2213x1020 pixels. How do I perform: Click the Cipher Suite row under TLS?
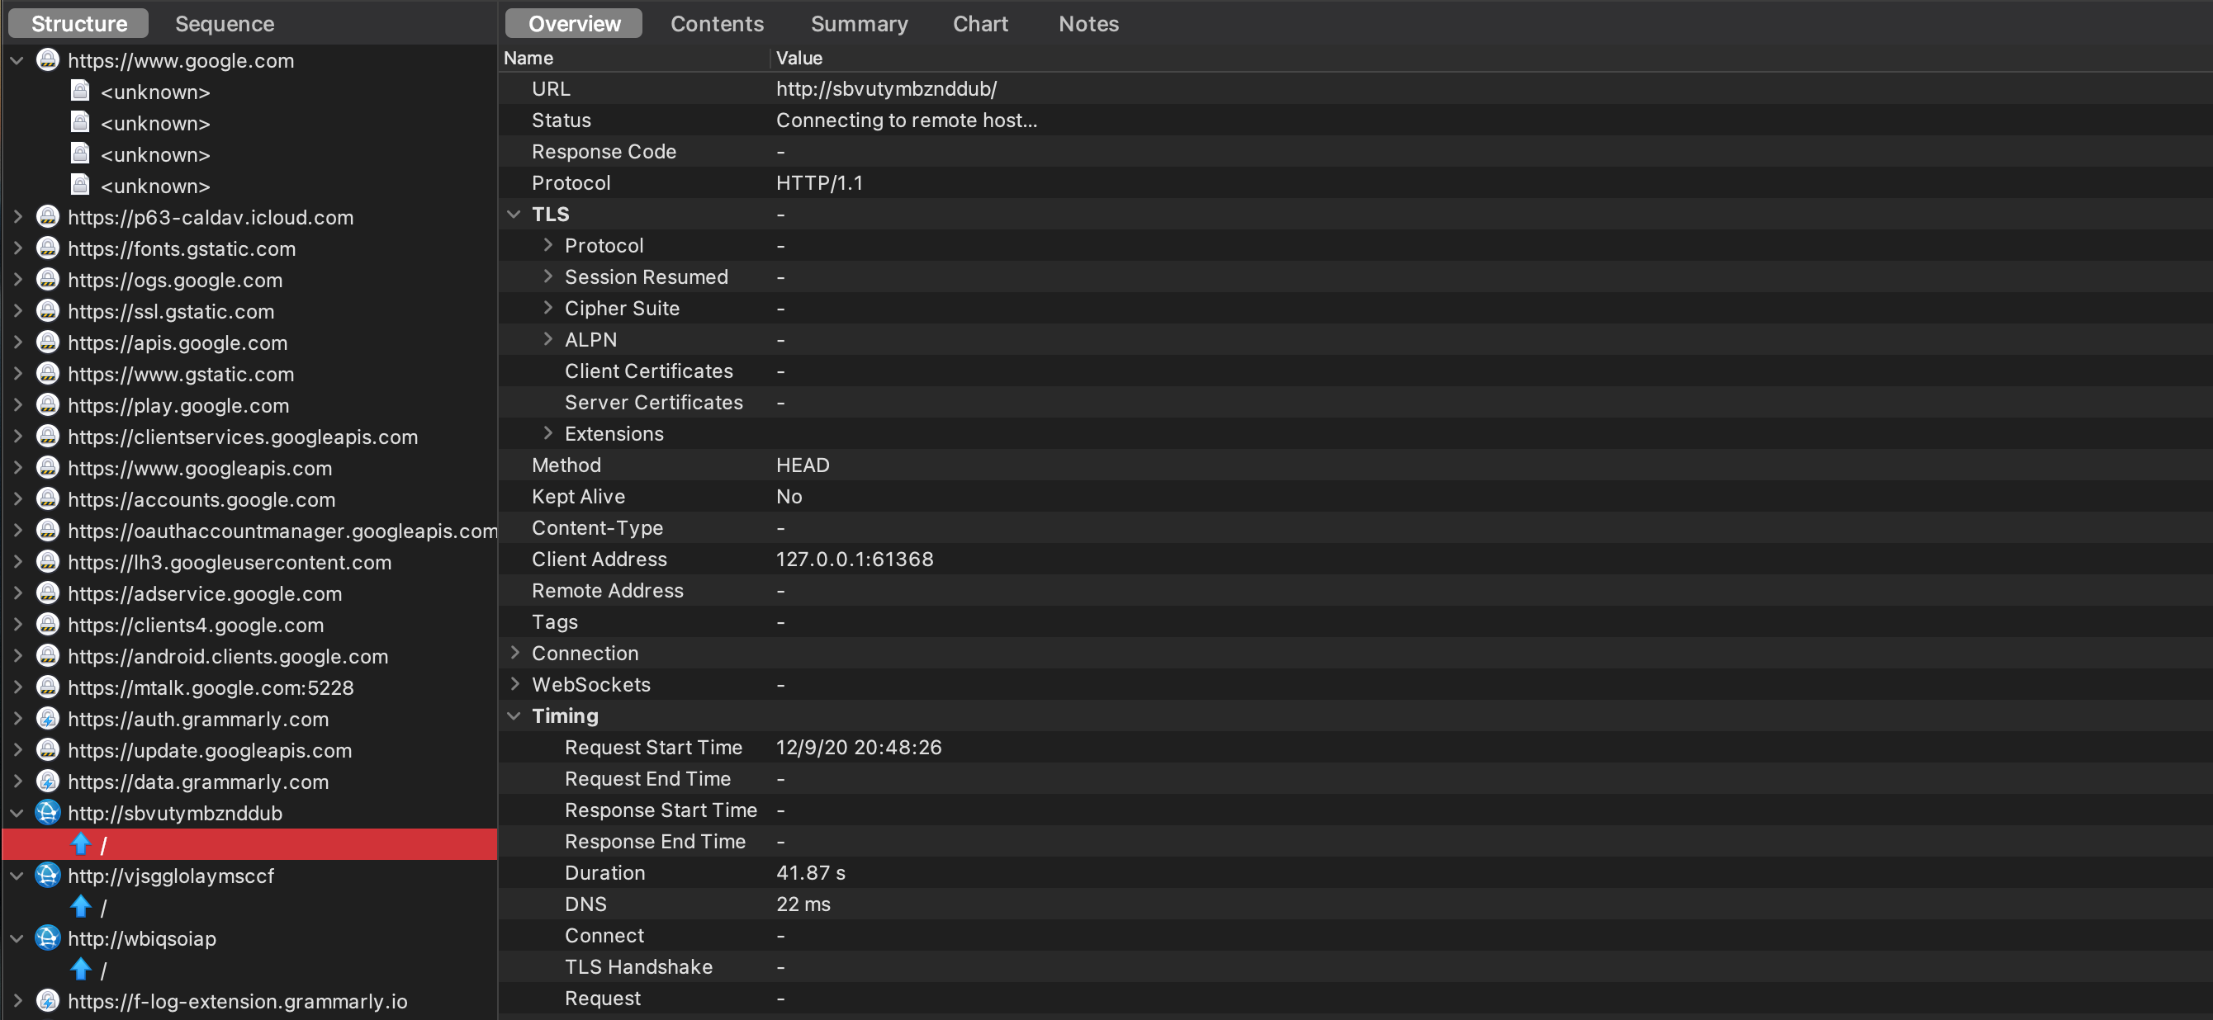point(622,309)
